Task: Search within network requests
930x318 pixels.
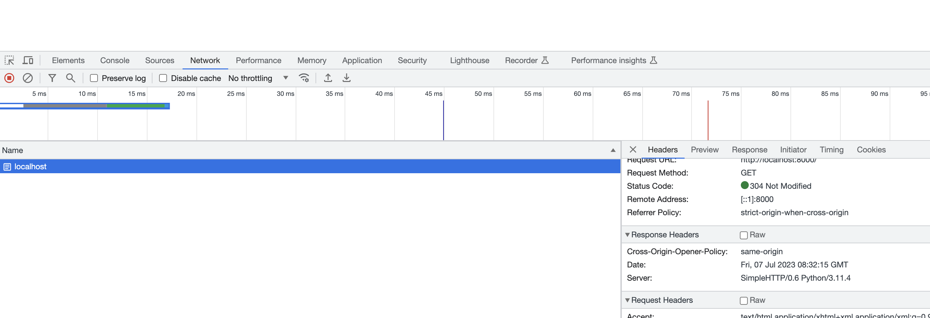Action: coord(71,78)
